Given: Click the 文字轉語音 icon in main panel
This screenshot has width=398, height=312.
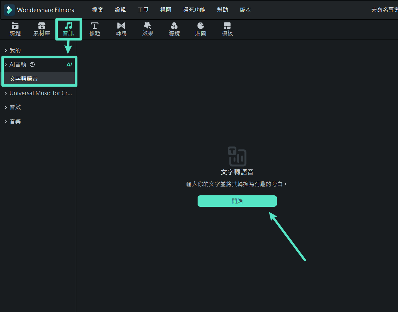Looking at the screenshot, I should (237, 156).
